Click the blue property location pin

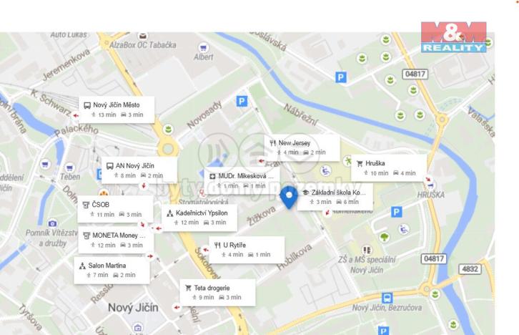(289, 198)
